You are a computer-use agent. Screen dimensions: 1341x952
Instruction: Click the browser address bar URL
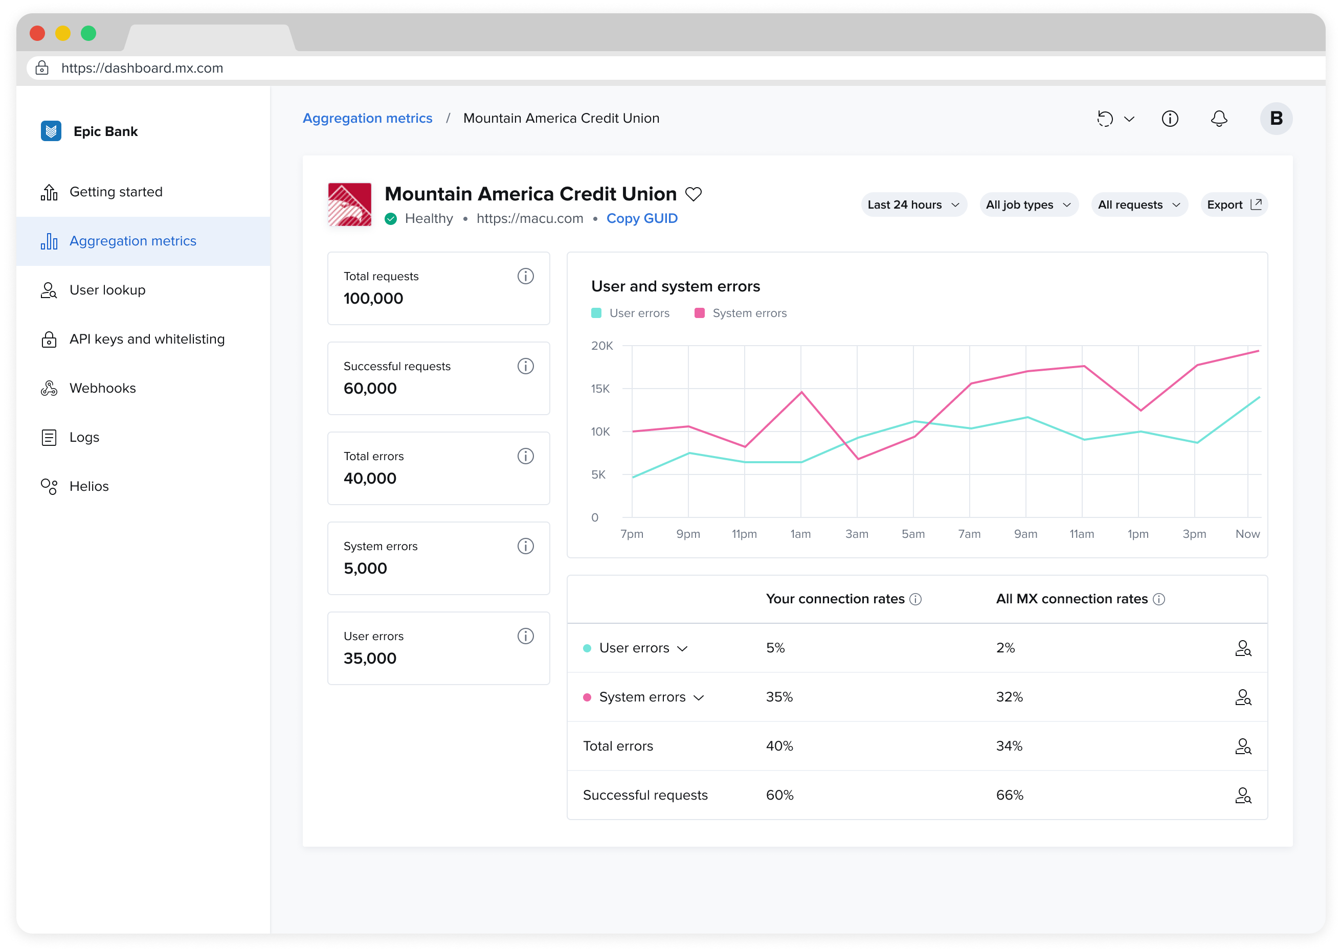pyautogui.click(x=142, y=68)
